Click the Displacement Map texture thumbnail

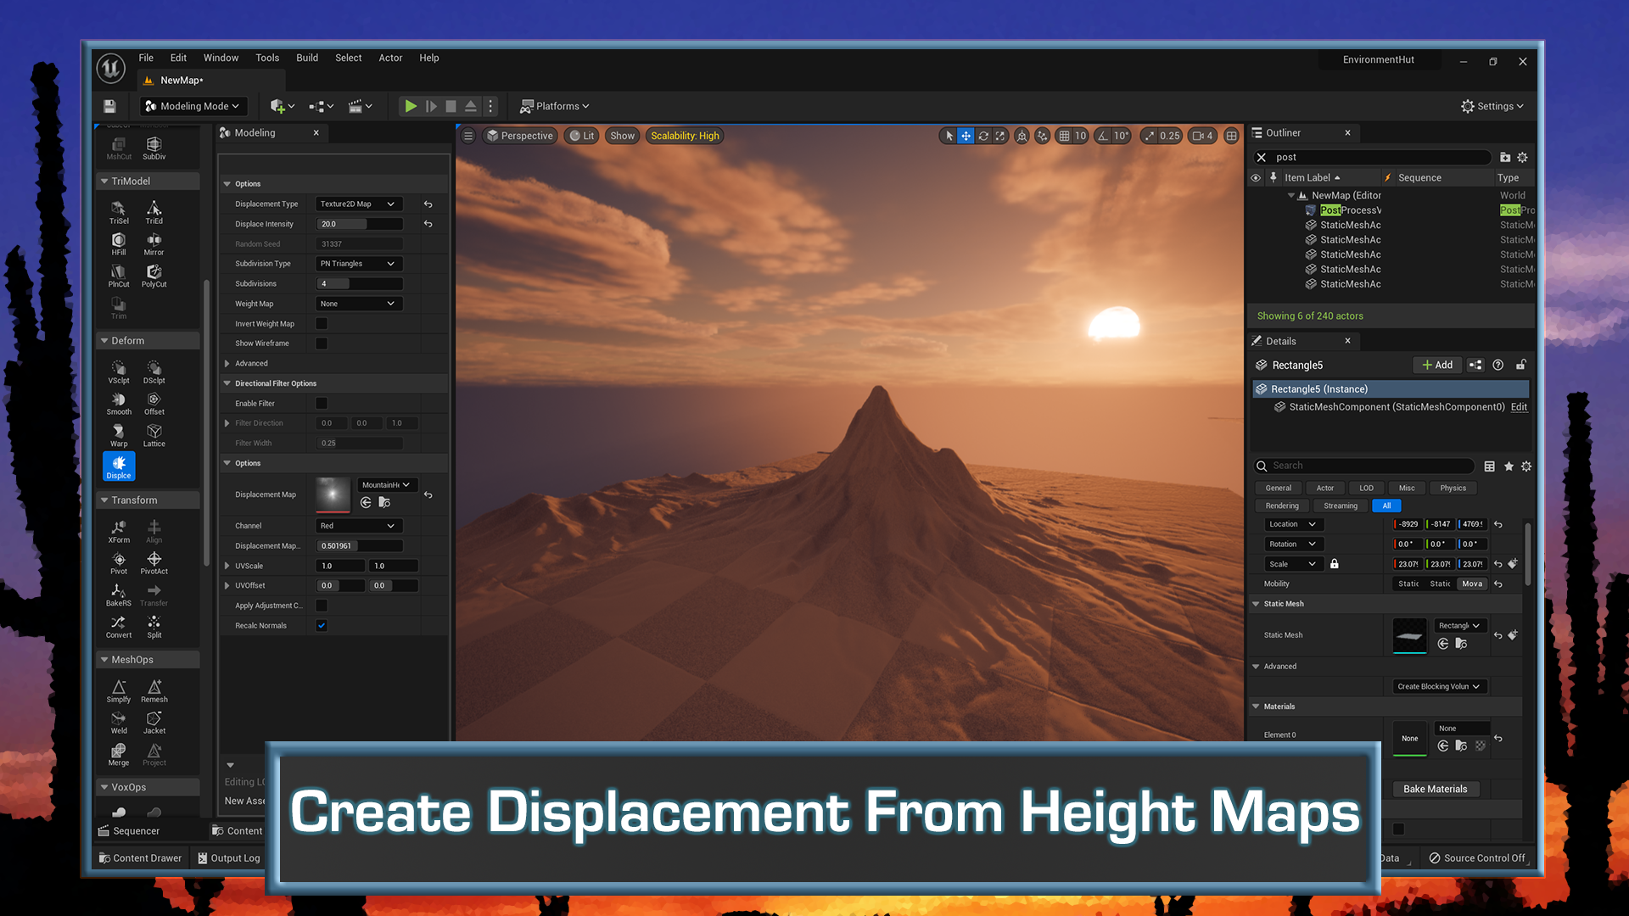(333, 494)
